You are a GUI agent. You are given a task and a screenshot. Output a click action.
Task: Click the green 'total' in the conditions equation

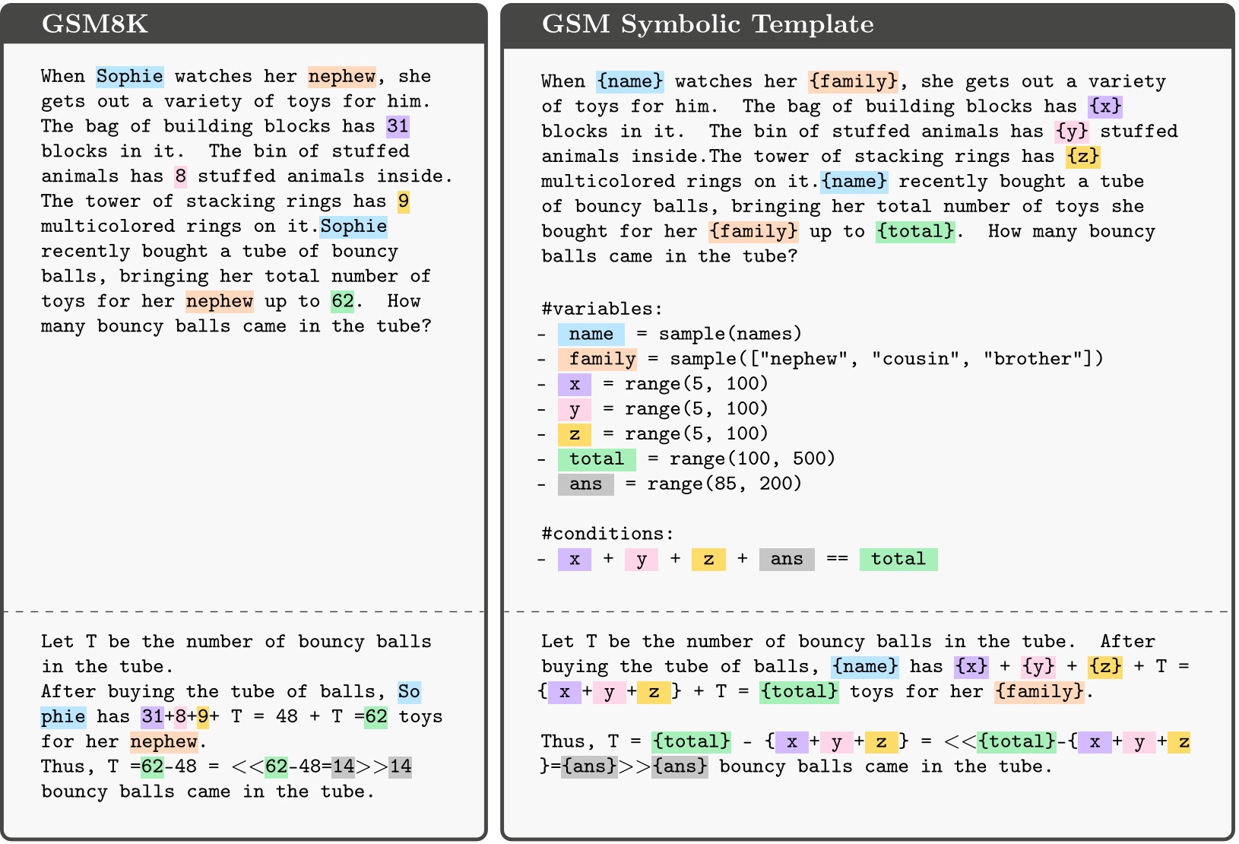pos(898,560)
